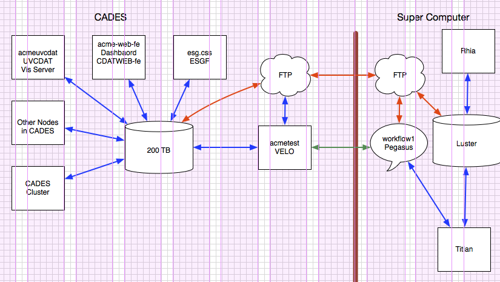Select the acme-web-fe Dashboard CDATWEB-fe box

(x=119, y=58)
